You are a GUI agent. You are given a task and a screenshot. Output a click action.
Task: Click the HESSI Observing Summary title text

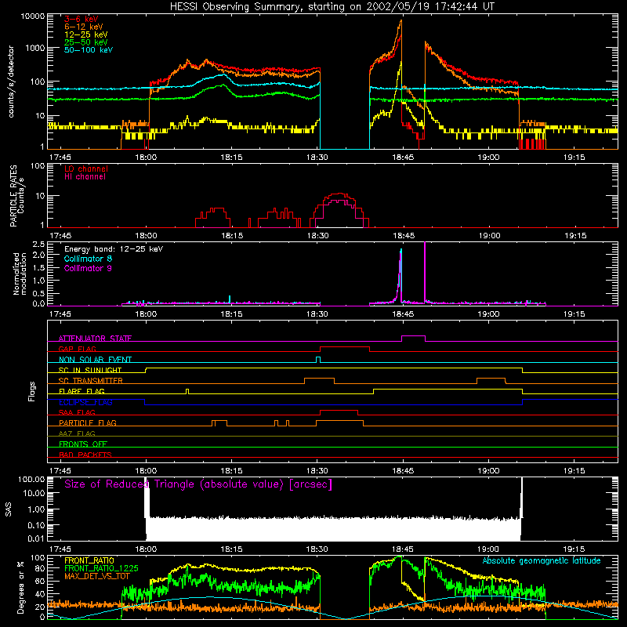click(332, 7)
